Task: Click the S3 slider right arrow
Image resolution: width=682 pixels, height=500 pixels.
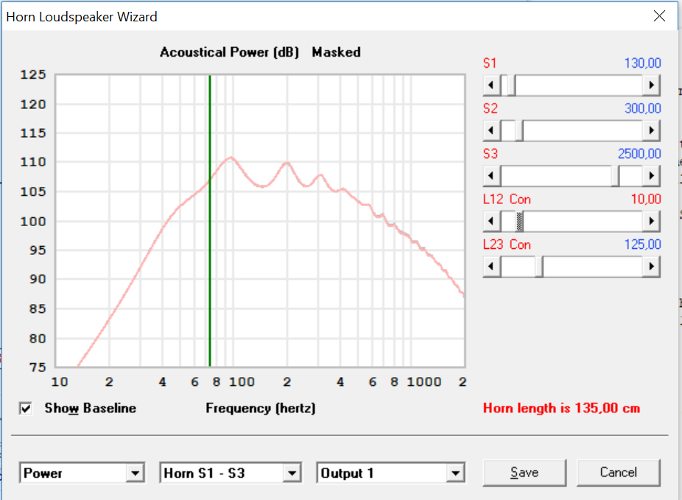Action: tap(651, 176)
